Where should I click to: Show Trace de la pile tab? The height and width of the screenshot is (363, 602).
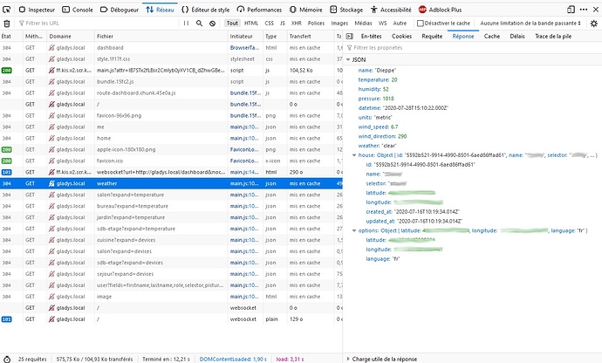(x=553, y=36)
